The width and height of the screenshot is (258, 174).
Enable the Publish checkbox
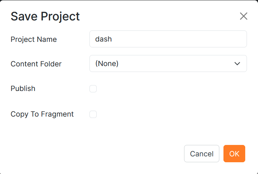pos(93,89)
